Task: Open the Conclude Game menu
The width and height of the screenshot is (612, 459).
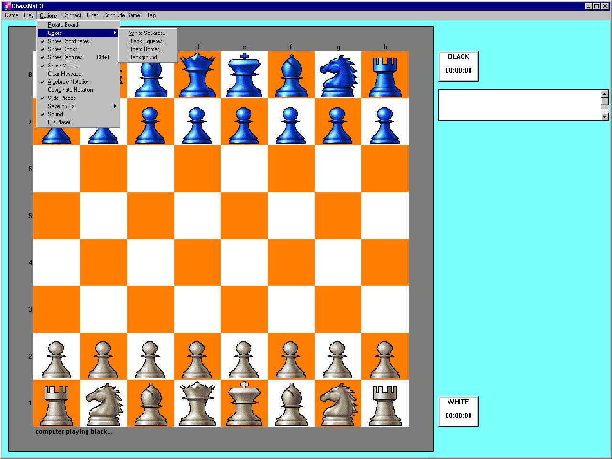Action: [121, 15]
